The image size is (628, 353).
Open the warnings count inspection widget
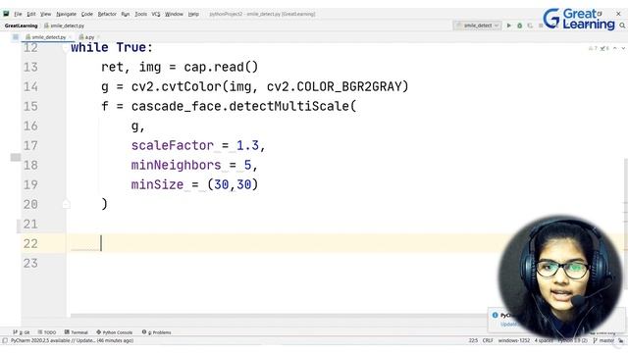pyautogui.click(x=599, y=48)
